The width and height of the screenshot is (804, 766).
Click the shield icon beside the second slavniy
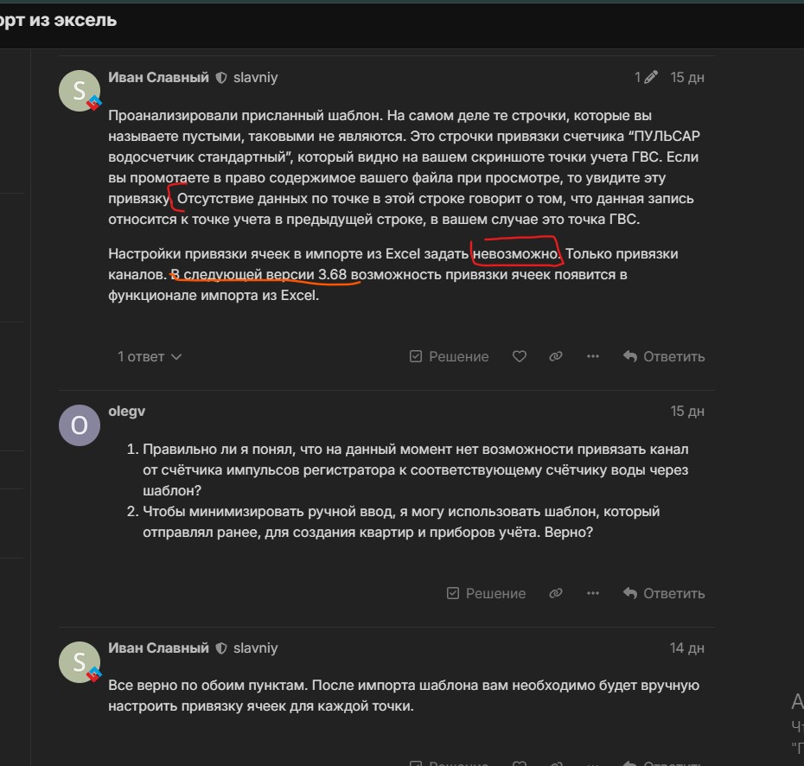click(221, 648)
